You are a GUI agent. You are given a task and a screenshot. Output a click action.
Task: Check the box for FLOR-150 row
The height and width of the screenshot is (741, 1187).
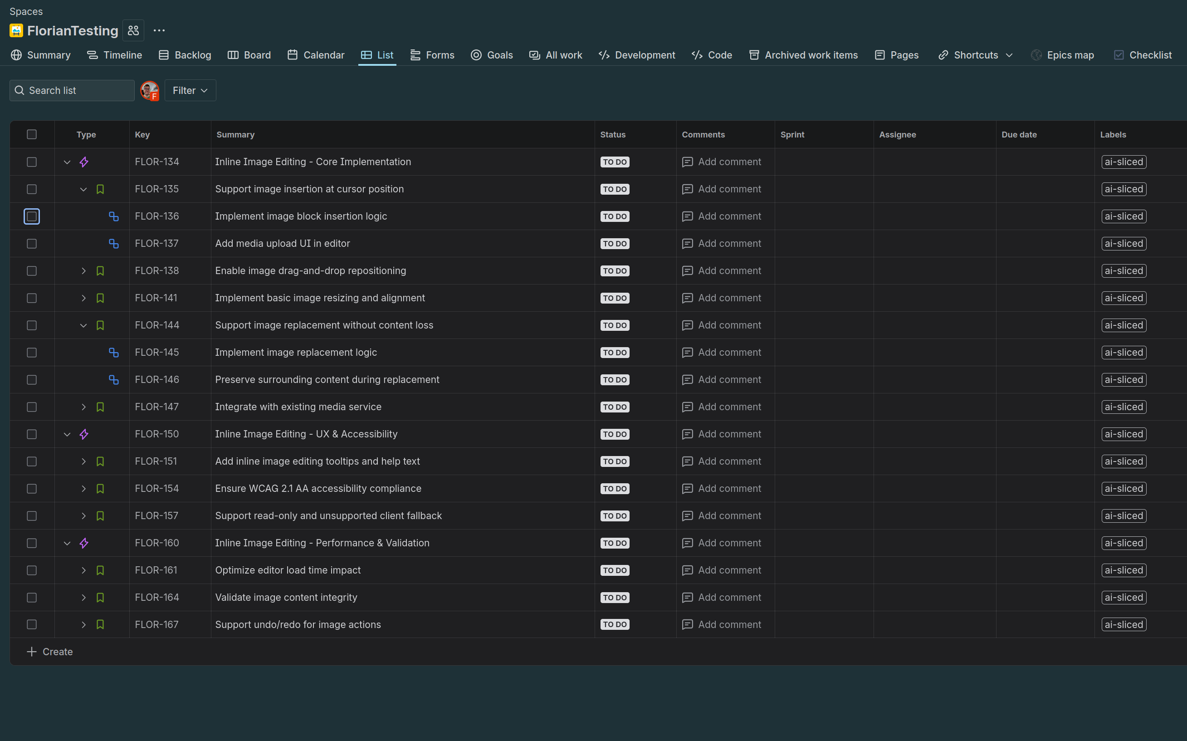point(32,434)
